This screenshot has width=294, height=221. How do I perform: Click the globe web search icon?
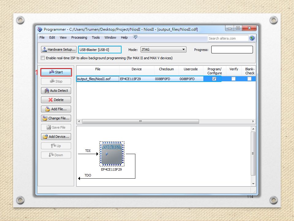(252, 38)
